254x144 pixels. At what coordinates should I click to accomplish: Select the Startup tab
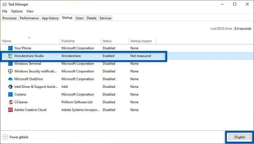pyautogui.click(x=67, y=18)
